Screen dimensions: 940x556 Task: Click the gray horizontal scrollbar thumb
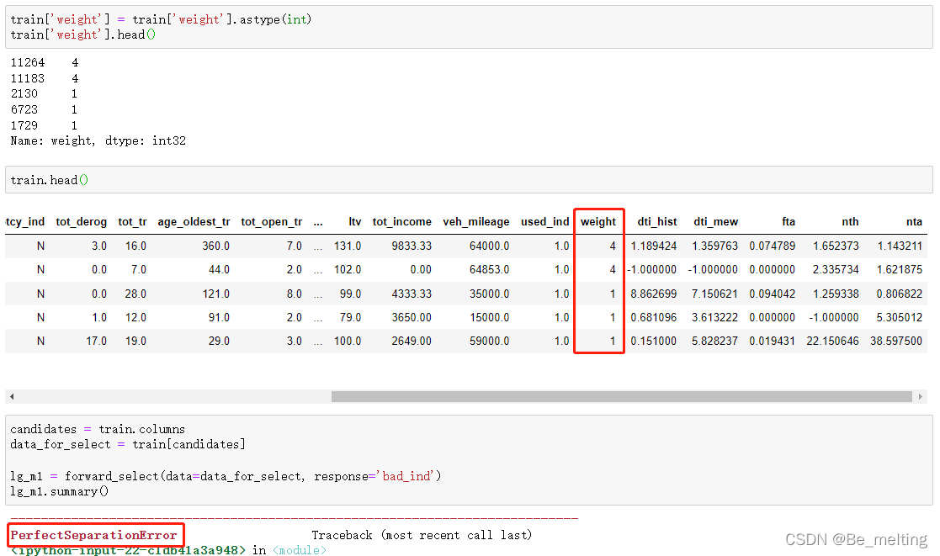pyautogui.click(x=622, y=397)
